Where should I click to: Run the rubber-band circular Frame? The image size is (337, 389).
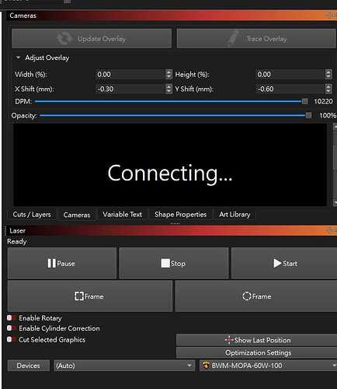coord(256,296)
